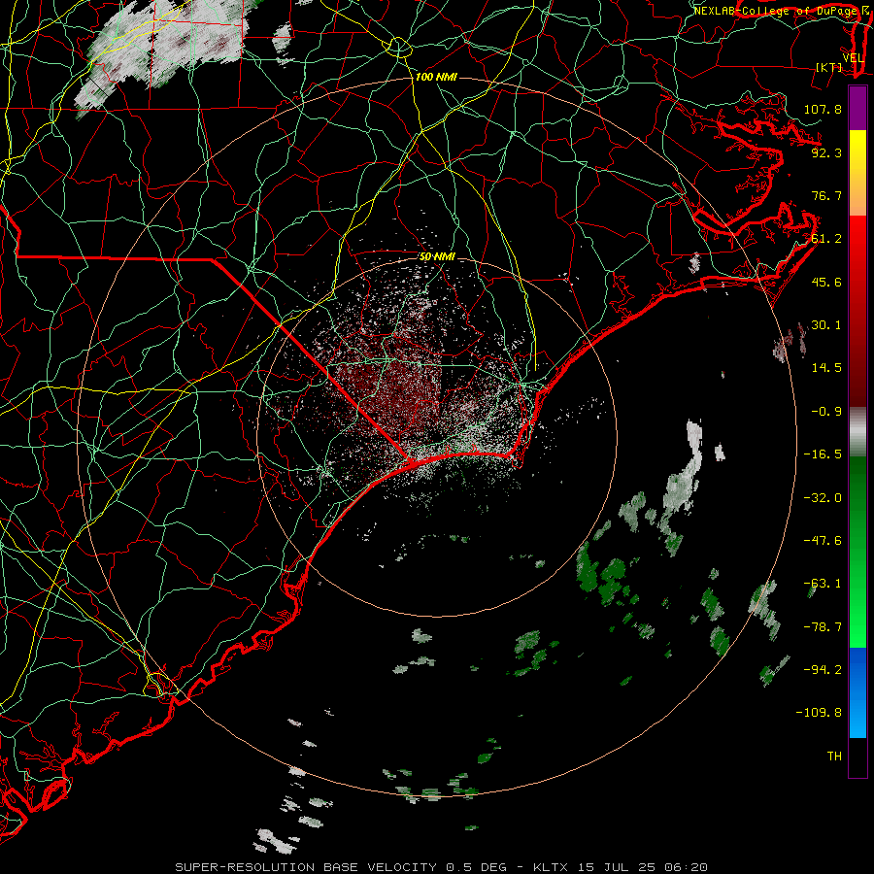Pick the gray segment near -0.9
This screenshot has width=874, height=874.
(x=857, y=432)
